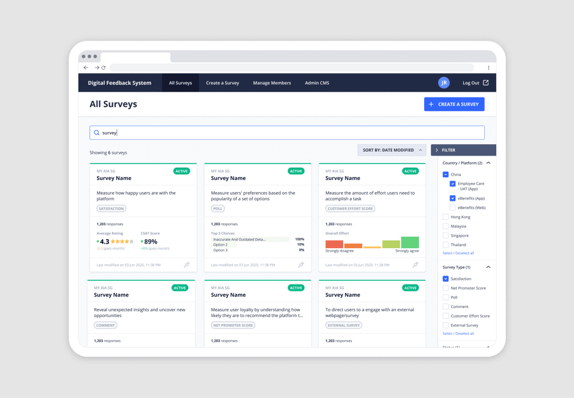Click EXTERNAL SURVEY tag
The width and height of the screenshot is (574, 398).
[x=343, y=325]
